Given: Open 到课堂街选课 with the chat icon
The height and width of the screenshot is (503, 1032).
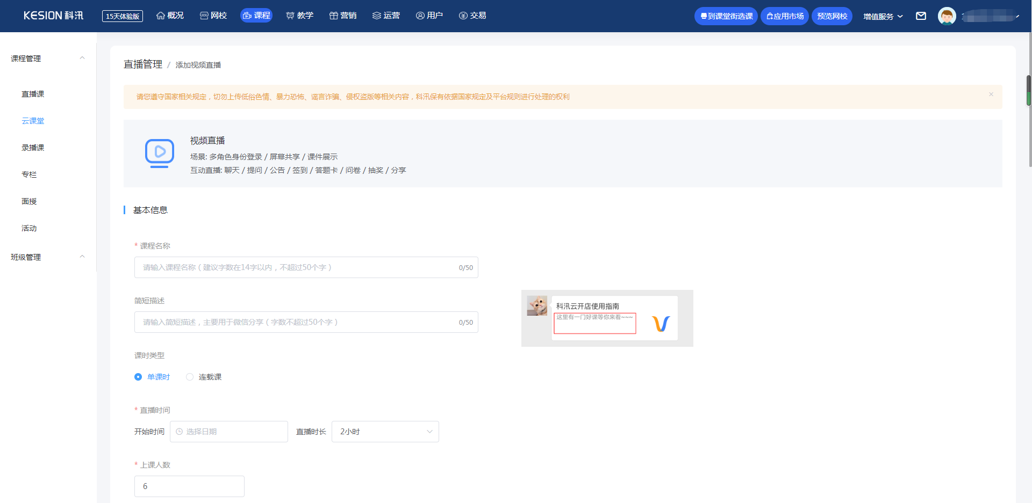Looking at the screenshot, I should [726, 16].
